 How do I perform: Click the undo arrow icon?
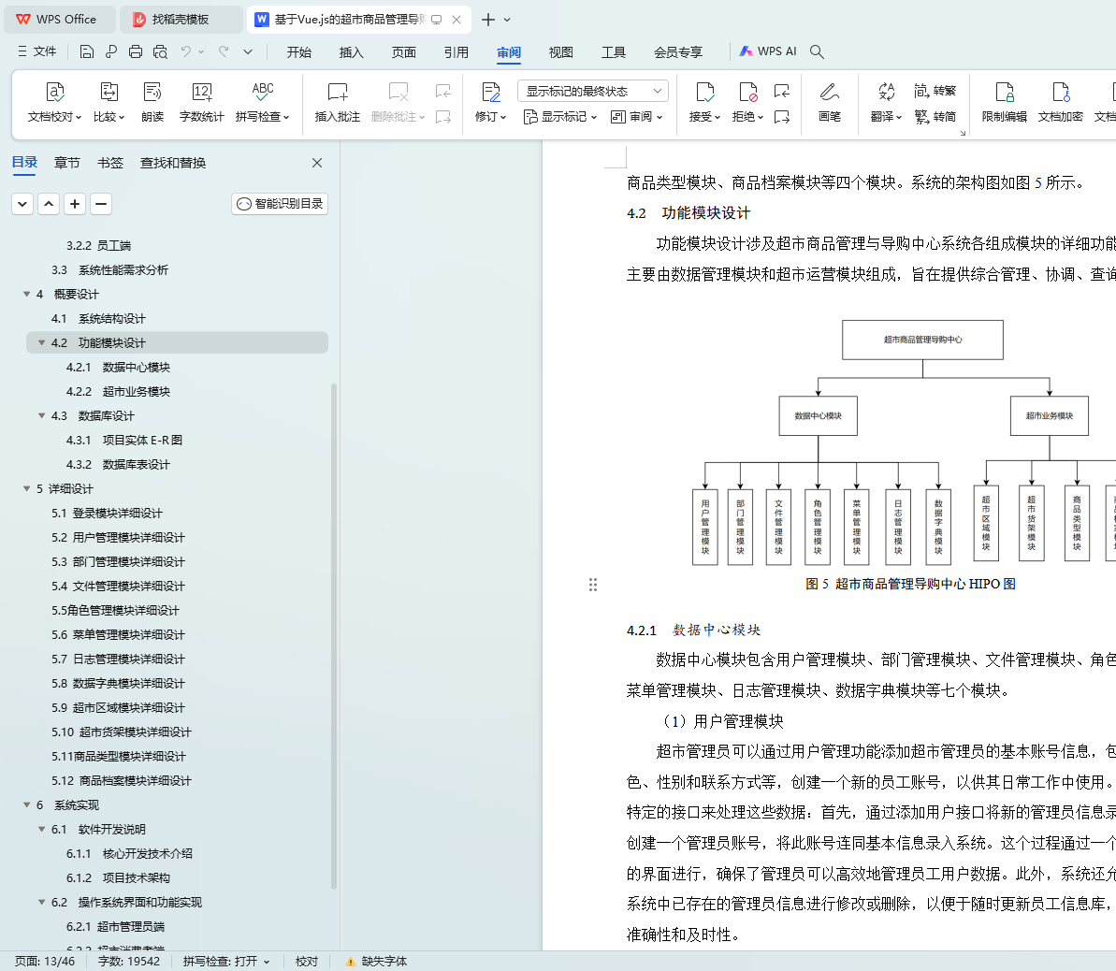pos(186,51)
